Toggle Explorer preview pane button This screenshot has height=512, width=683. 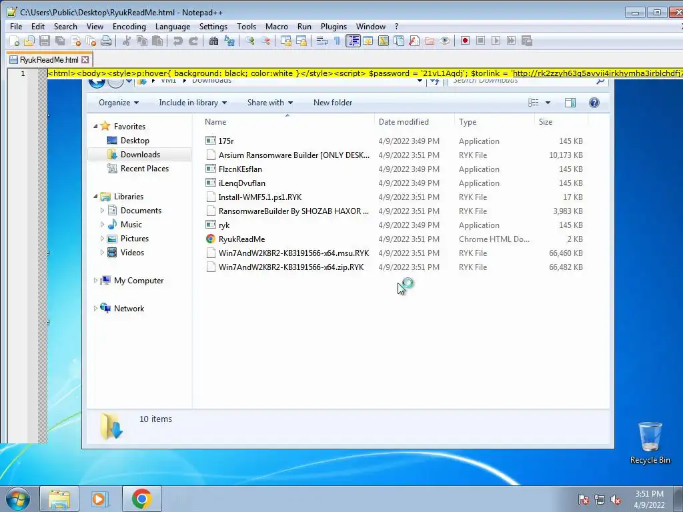pos(570,103)
